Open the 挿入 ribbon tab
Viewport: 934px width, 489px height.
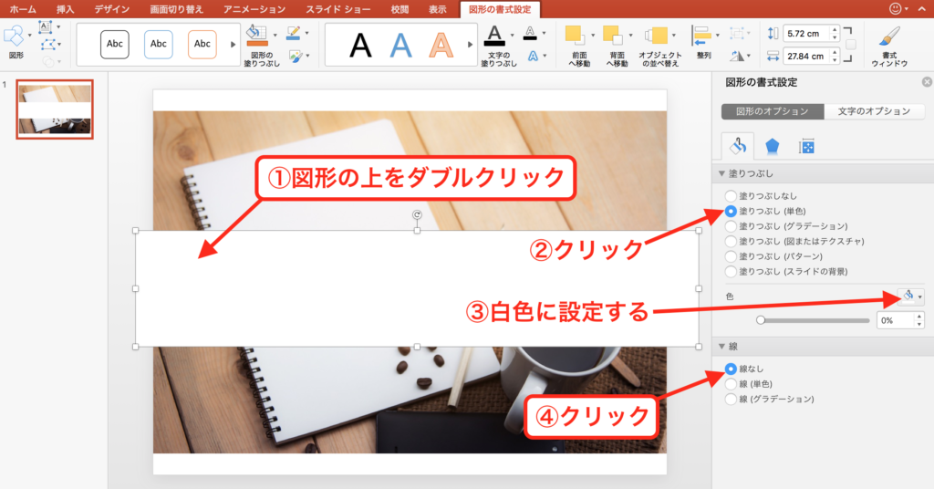click(x=66, y=8)
